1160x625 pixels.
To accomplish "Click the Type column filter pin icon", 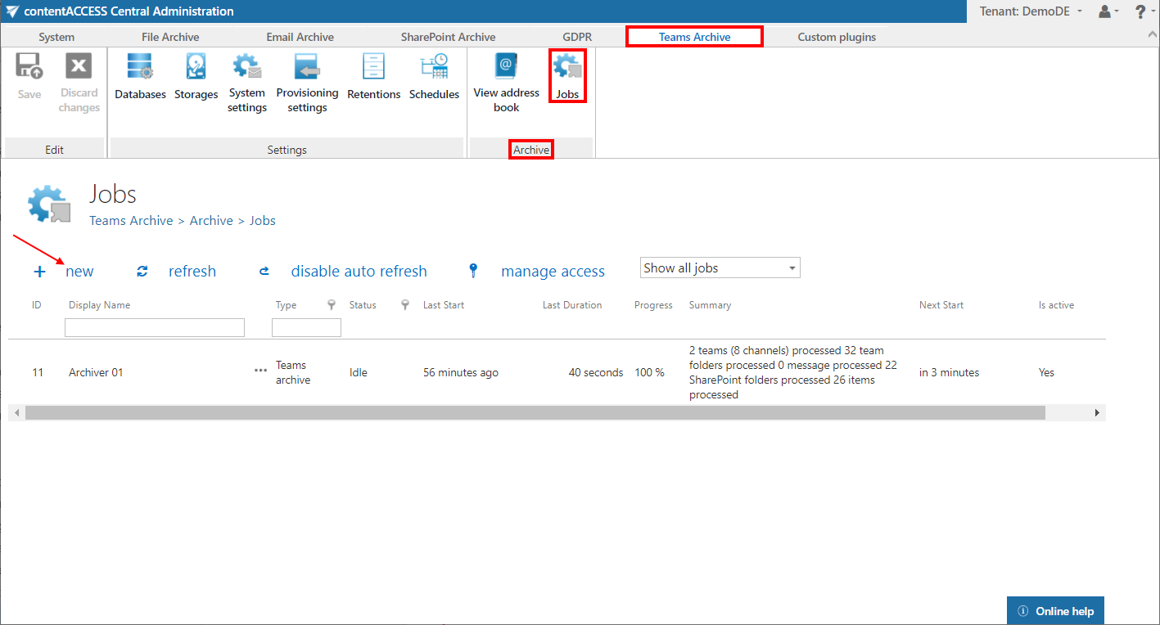I will (x=332, y=305).
